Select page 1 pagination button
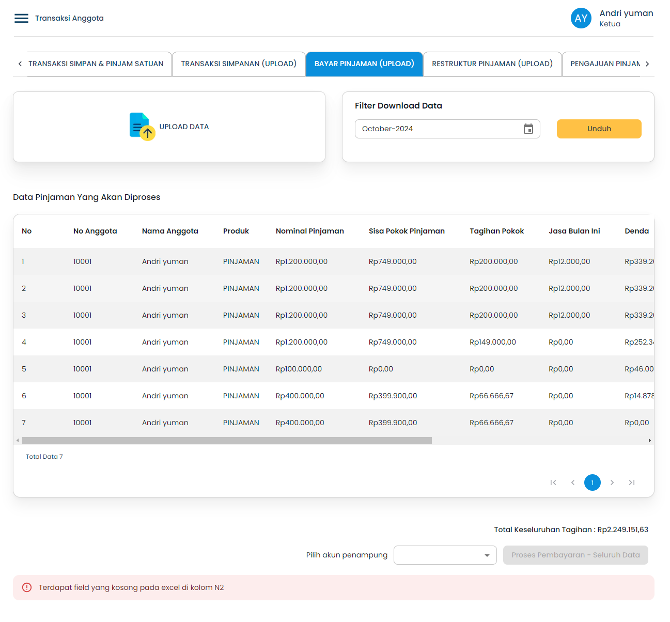Image resolution: width=670 pixels, height=622 pixels. (x=592, y=483)
